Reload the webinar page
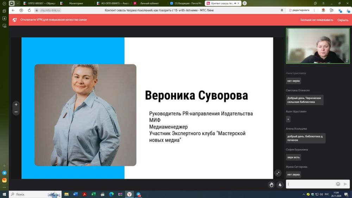Viewport: 352px width, 198px height. [x=29, y=10]
